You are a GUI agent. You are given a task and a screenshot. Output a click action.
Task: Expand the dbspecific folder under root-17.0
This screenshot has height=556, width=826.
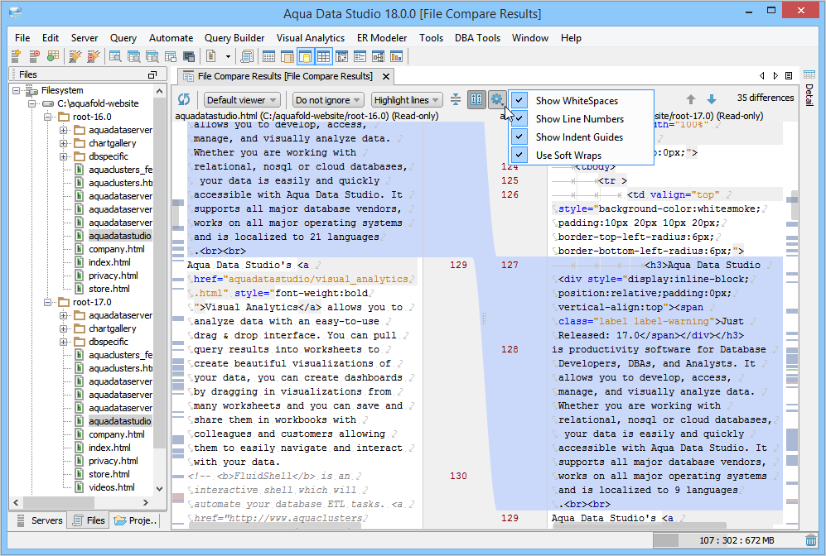(x=63, y=342)
